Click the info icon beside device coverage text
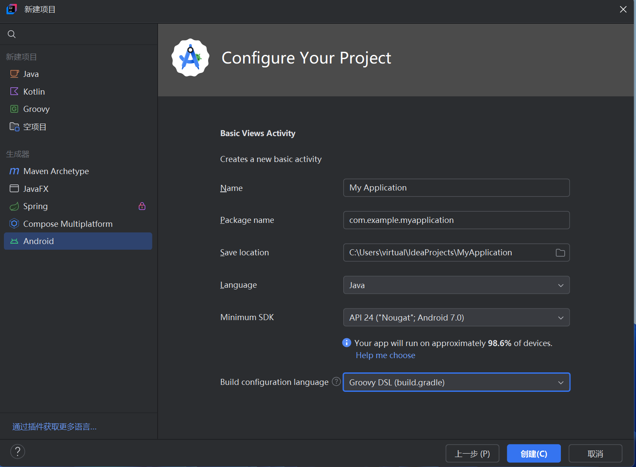This screenshot has width=636, height=467. 346,343
